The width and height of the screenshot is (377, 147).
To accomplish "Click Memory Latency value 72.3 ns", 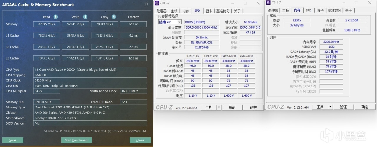I will [x=133, y=24].
